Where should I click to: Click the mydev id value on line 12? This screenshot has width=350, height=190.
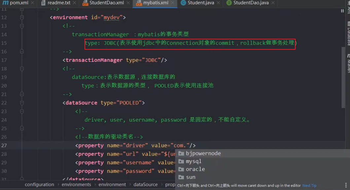point(111,17)
